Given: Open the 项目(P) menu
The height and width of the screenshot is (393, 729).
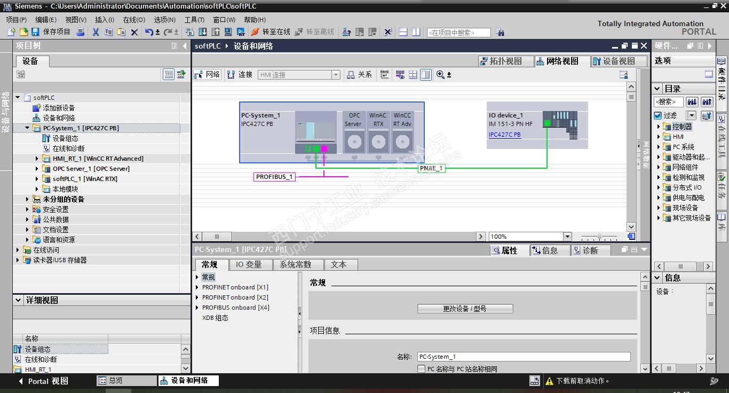Looking at the screenshot, I should click(x=17, y=20).
